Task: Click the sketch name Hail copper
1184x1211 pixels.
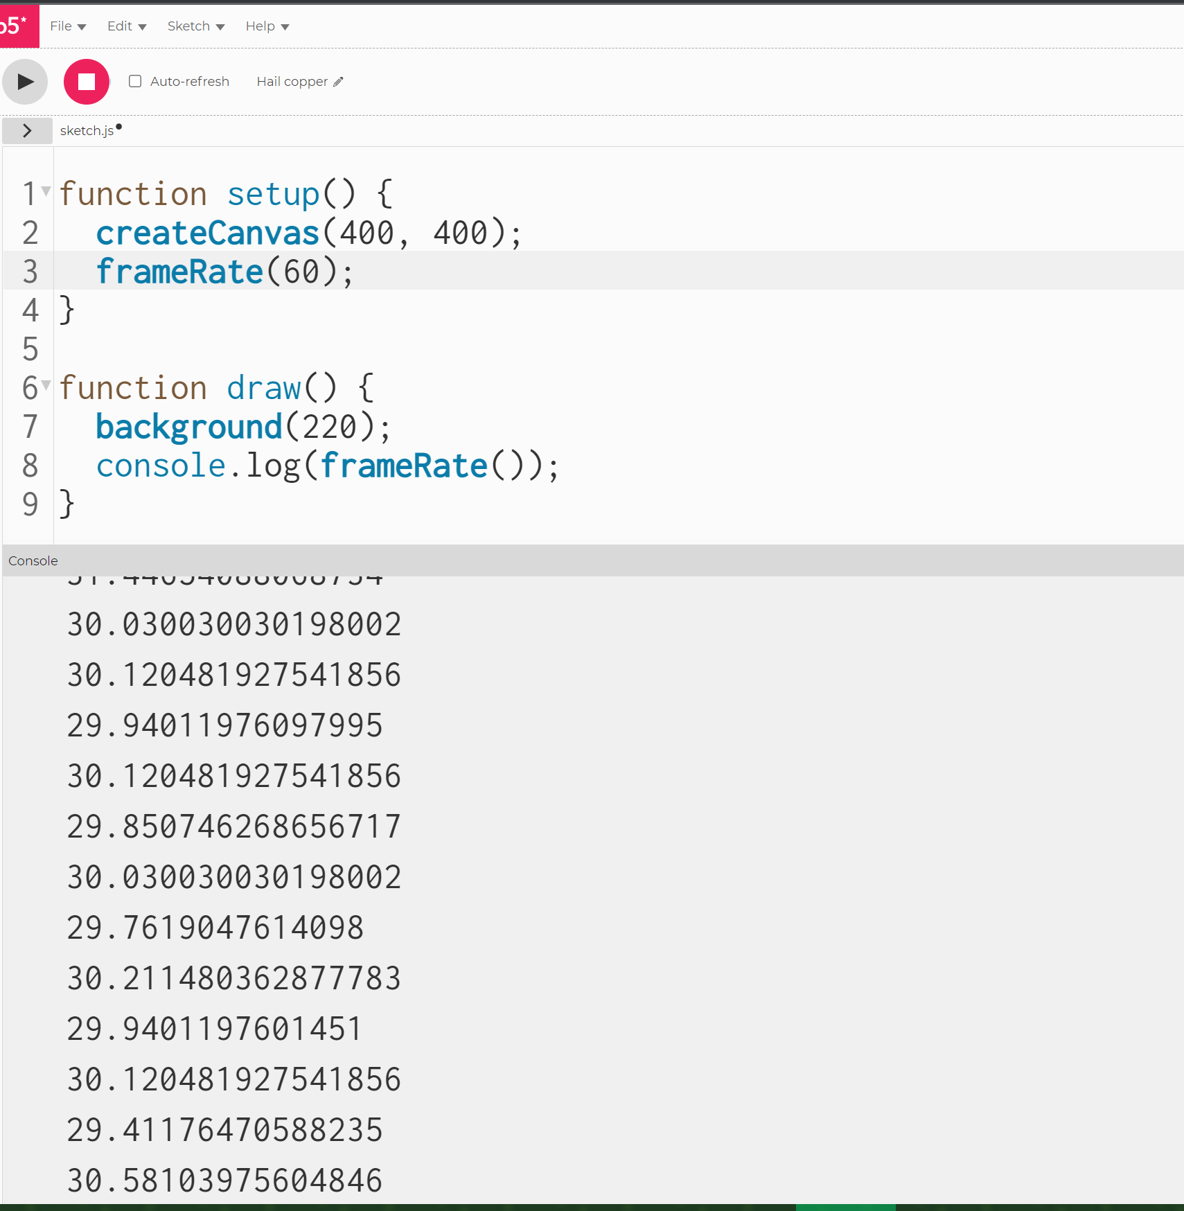Action: pyautogui.click(x=291, y=81)
